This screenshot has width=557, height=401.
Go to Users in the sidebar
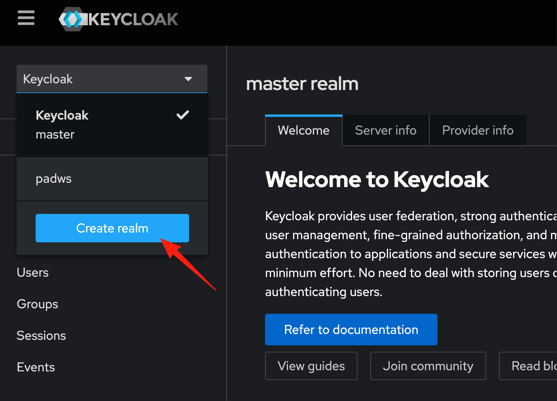(x=33, y=272)
